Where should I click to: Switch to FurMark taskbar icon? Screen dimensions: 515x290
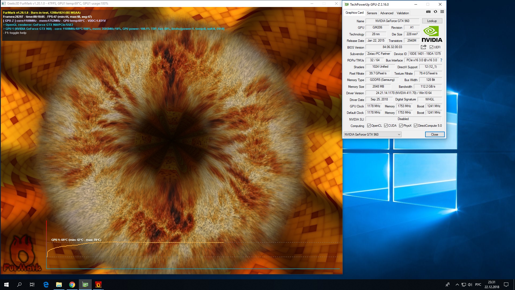tap(98, 285)
